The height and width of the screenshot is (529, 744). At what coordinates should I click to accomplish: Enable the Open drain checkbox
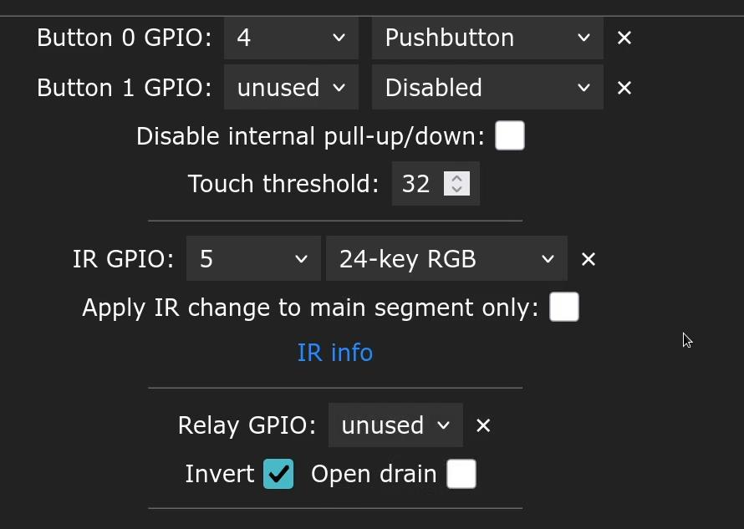[461, 474]
